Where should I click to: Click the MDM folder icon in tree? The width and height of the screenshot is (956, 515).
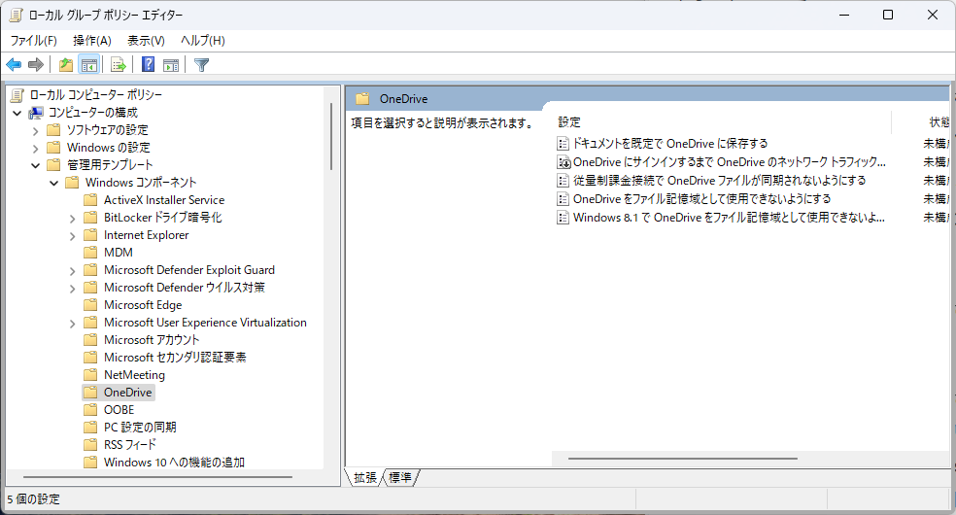click(90, 253)
